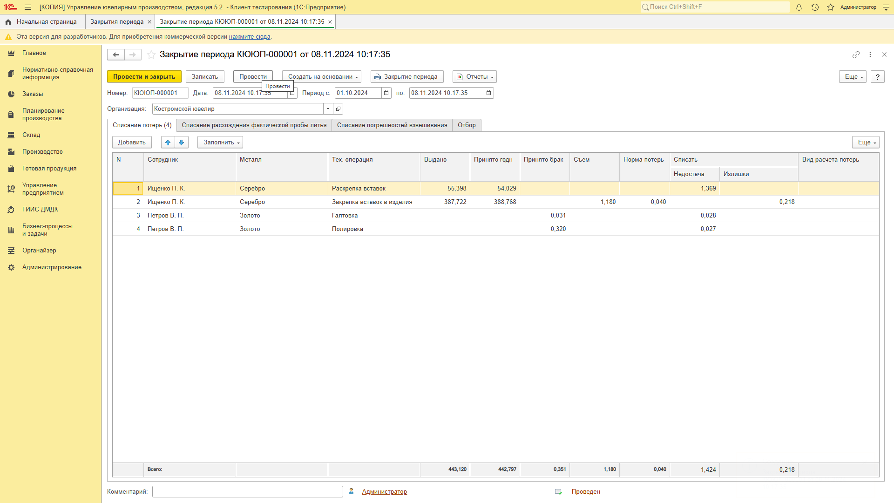Switch to Отбор tab
This screenshot has width=894, height=503.
point(467,125)
